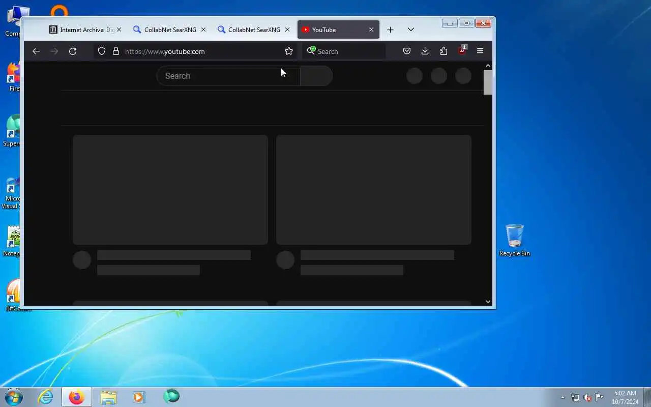This screenshot has width=651, height=407.
Task: Open the second video thumbnail placeholder
Action: click(x=374, y=190)
